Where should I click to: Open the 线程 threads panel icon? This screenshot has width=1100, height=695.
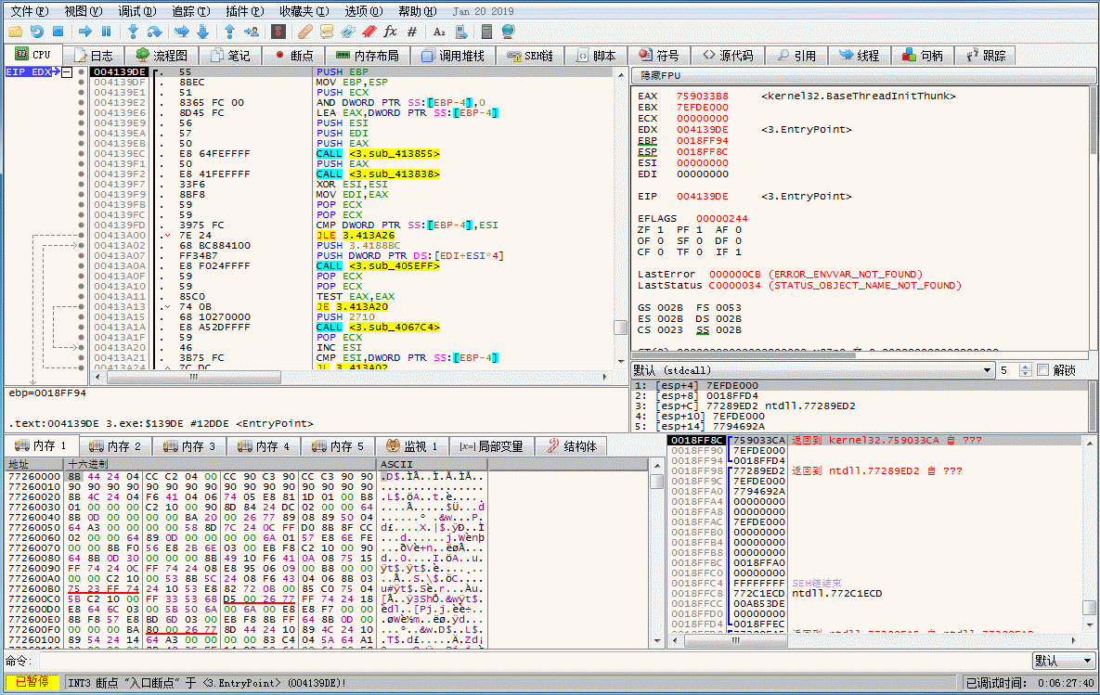pos(857,55)
